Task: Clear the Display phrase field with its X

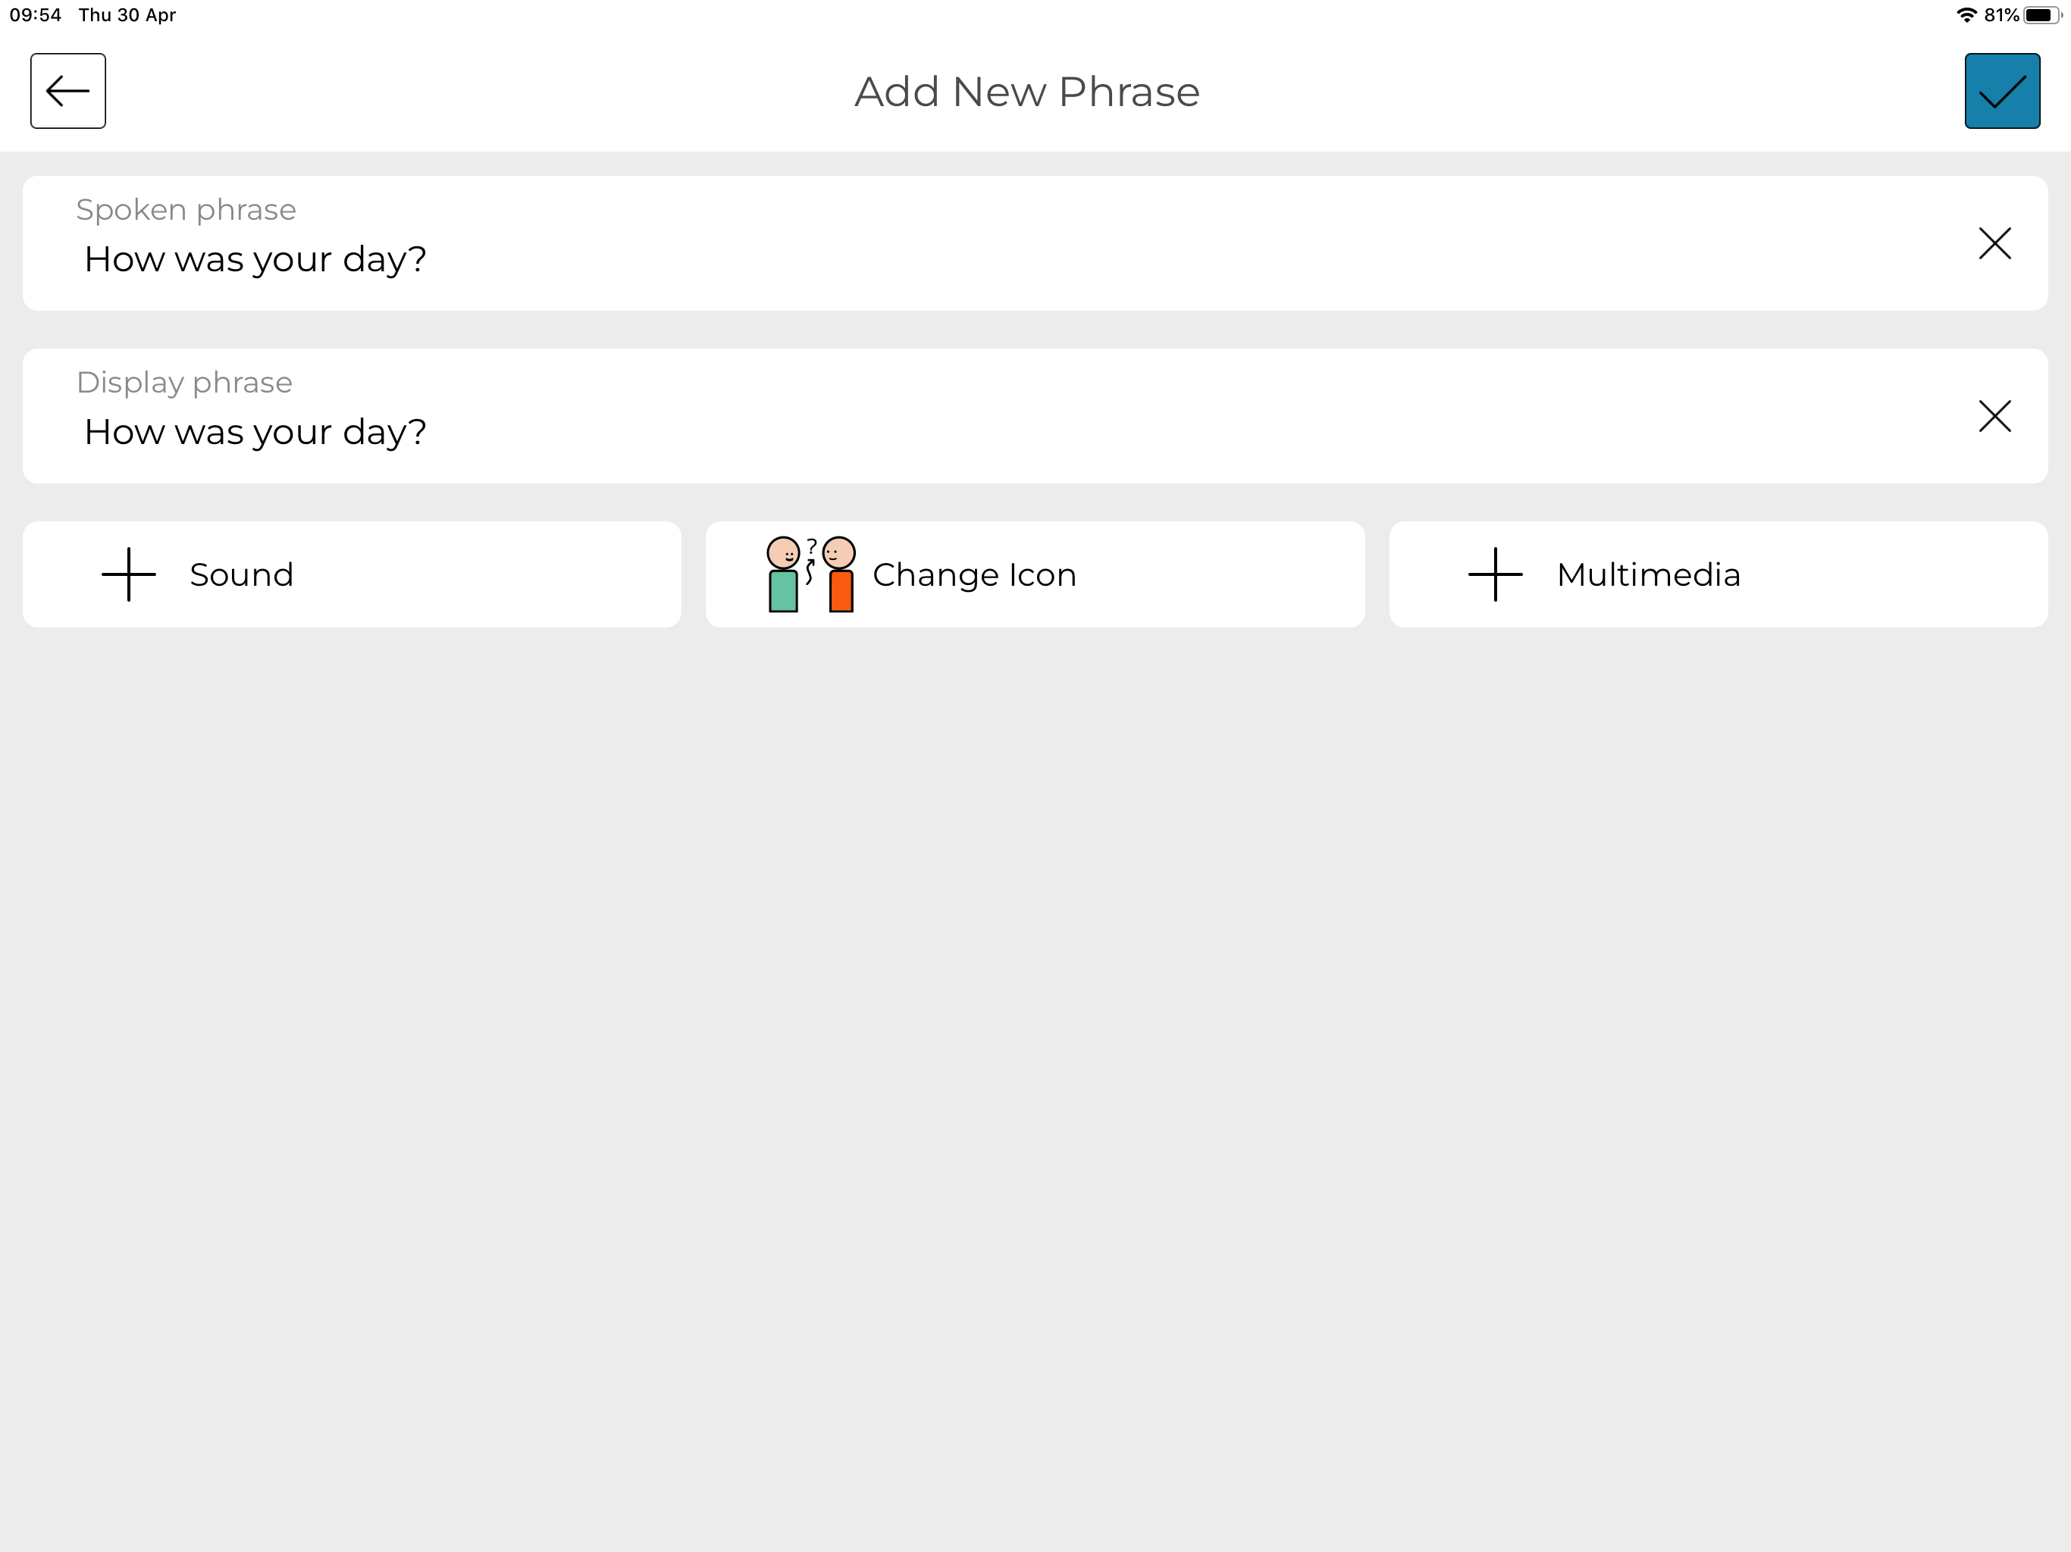Action: (x=1994, y=417)
